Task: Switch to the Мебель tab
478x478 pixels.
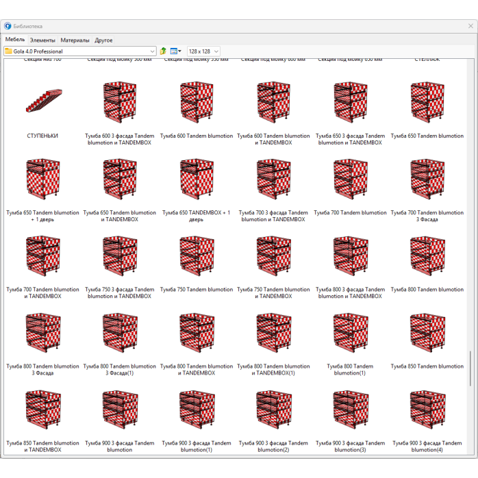Action: [15, 39]
